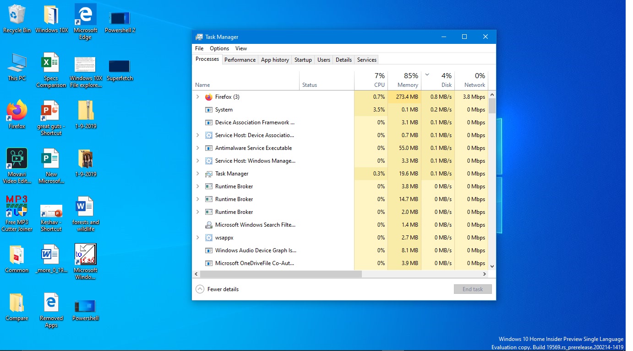Click the 3.8 Mbps network cell
Image resolution: width=633 pixels, height=351 pixels.
471,97
